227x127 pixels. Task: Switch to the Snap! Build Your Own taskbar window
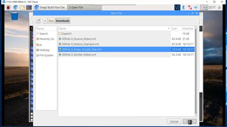click(50, 7)
